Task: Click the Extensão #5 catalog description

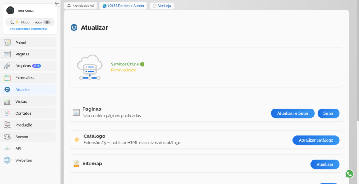Action: (x=132, y=143)
